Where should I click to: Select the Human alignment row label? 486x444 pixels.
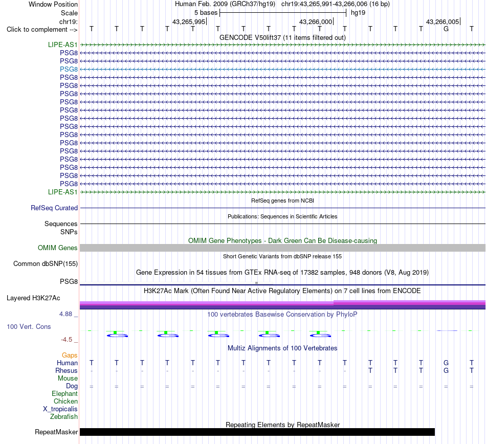tap(67, 363)
